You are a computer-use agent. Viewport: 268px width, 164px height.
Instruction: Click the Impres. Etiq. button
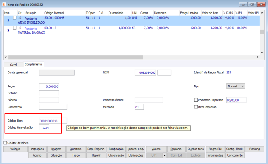[x=135, y=149]
